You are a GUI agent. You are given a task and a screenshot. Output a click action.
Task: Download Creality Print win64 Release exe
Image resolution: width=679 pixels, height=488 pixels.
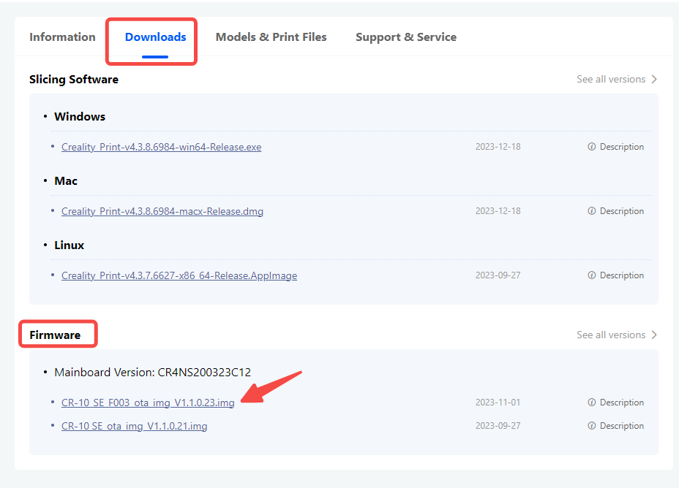tap(162, 147)
